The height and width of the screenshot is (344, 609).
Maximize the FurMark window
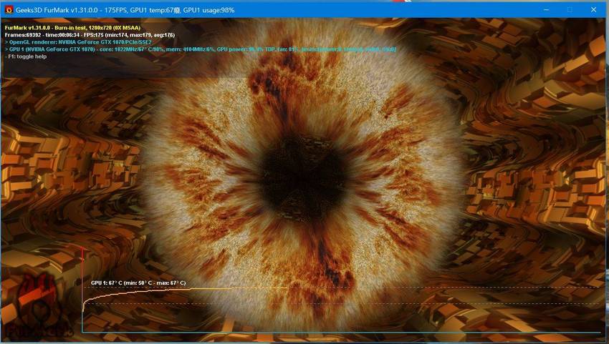[570, 10]
